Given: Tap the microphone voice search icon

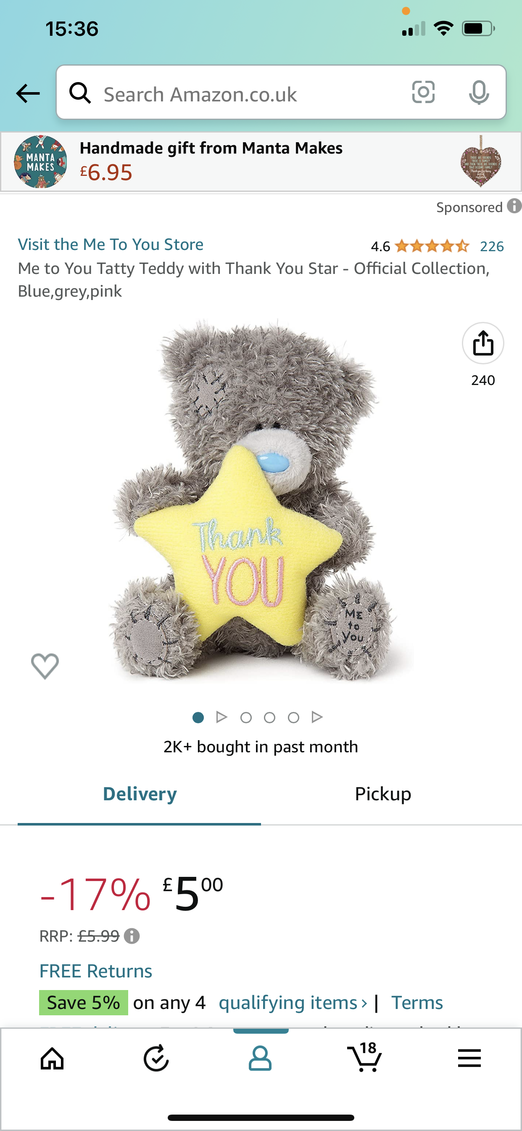Looking at the screenshot, I should [x=479, y=92].
